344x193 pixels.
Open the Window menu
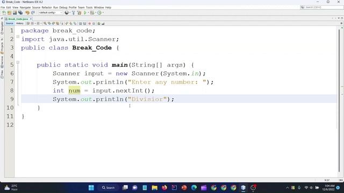[99, 8]
